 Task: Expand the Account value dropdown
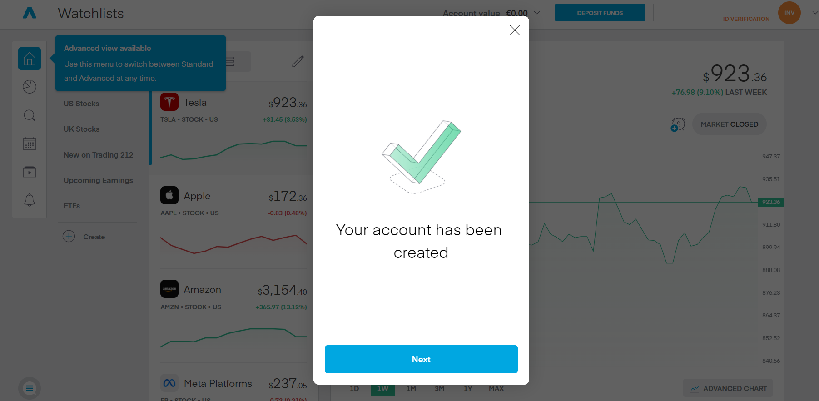point(537,13)
